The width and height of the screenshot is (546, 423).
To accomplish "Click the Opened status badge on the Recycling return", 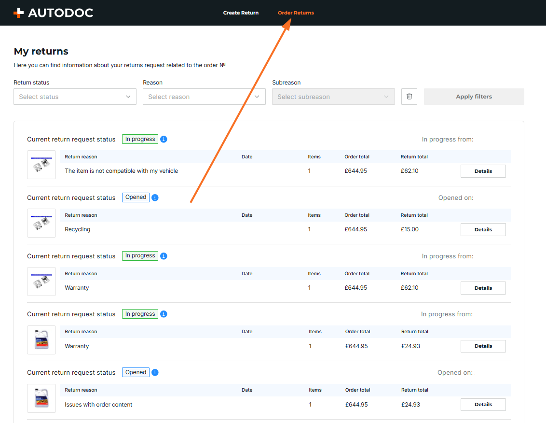I will pyautogui.click(x=136, y=197).
